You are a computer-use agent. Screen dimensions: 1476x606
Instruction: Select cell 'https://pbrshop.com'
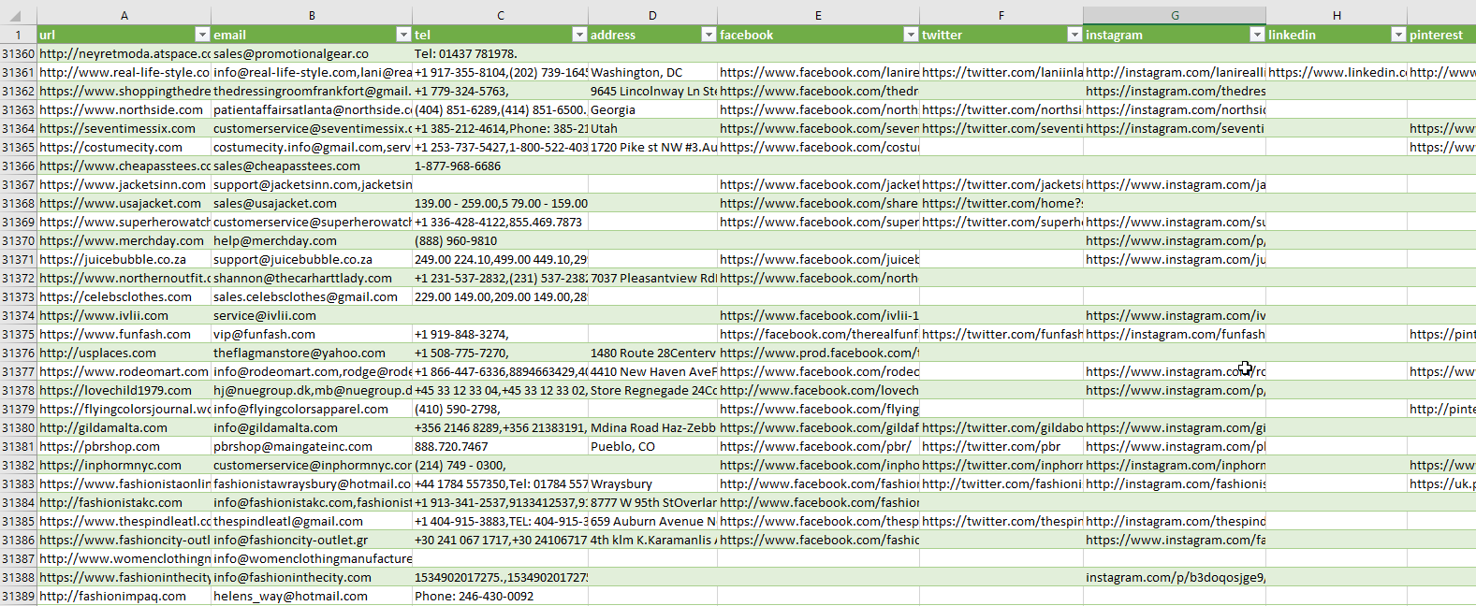tap(124, 446)
